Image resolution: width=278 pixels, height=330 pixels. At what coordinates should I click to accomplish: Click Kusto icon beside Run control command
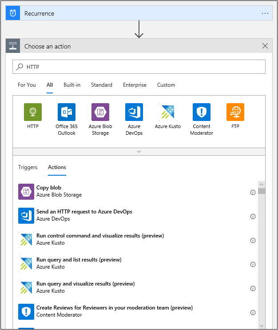26,240
